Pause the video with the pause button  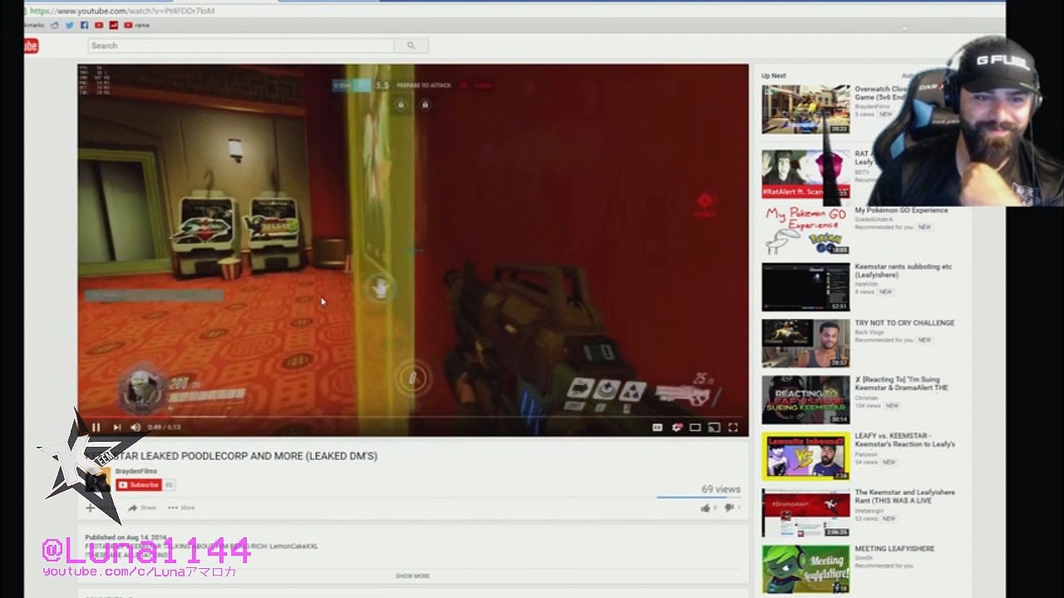click(96, 428)
